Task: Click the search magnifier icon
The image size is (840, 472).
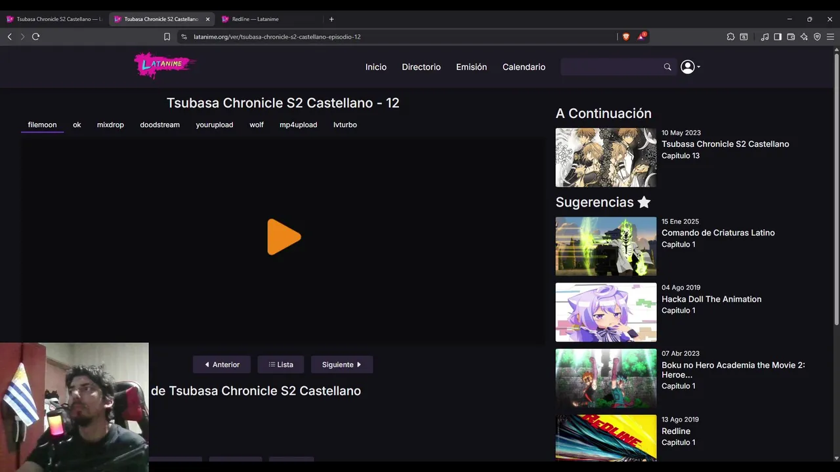Action: (667, 67)
